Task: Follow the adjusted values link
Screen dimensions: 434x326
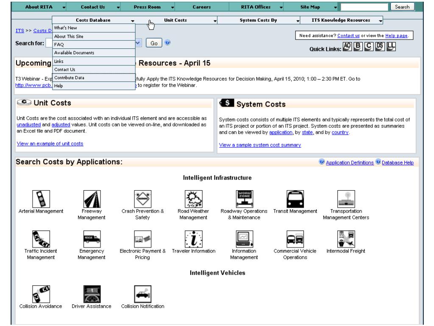Action: click(x=61, y=125)
